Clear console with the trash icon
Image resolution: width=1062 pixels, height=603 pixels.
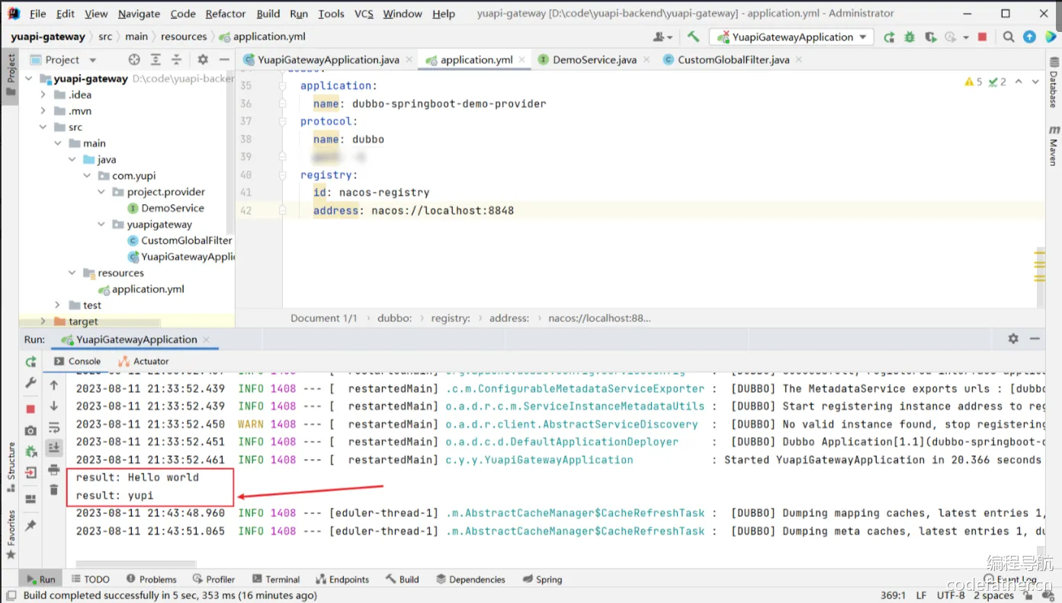point(53,490)
